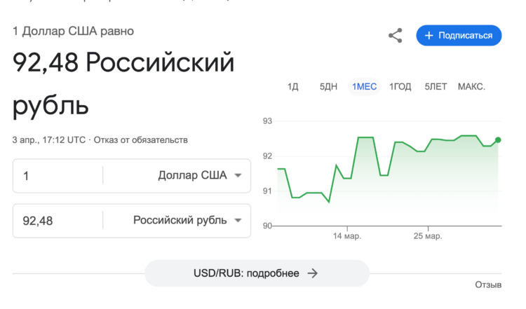526x309 pixels.
Task: Expand the Российский рубль currency dropdown
Action: pyautogui.click(x=238, y=221)
